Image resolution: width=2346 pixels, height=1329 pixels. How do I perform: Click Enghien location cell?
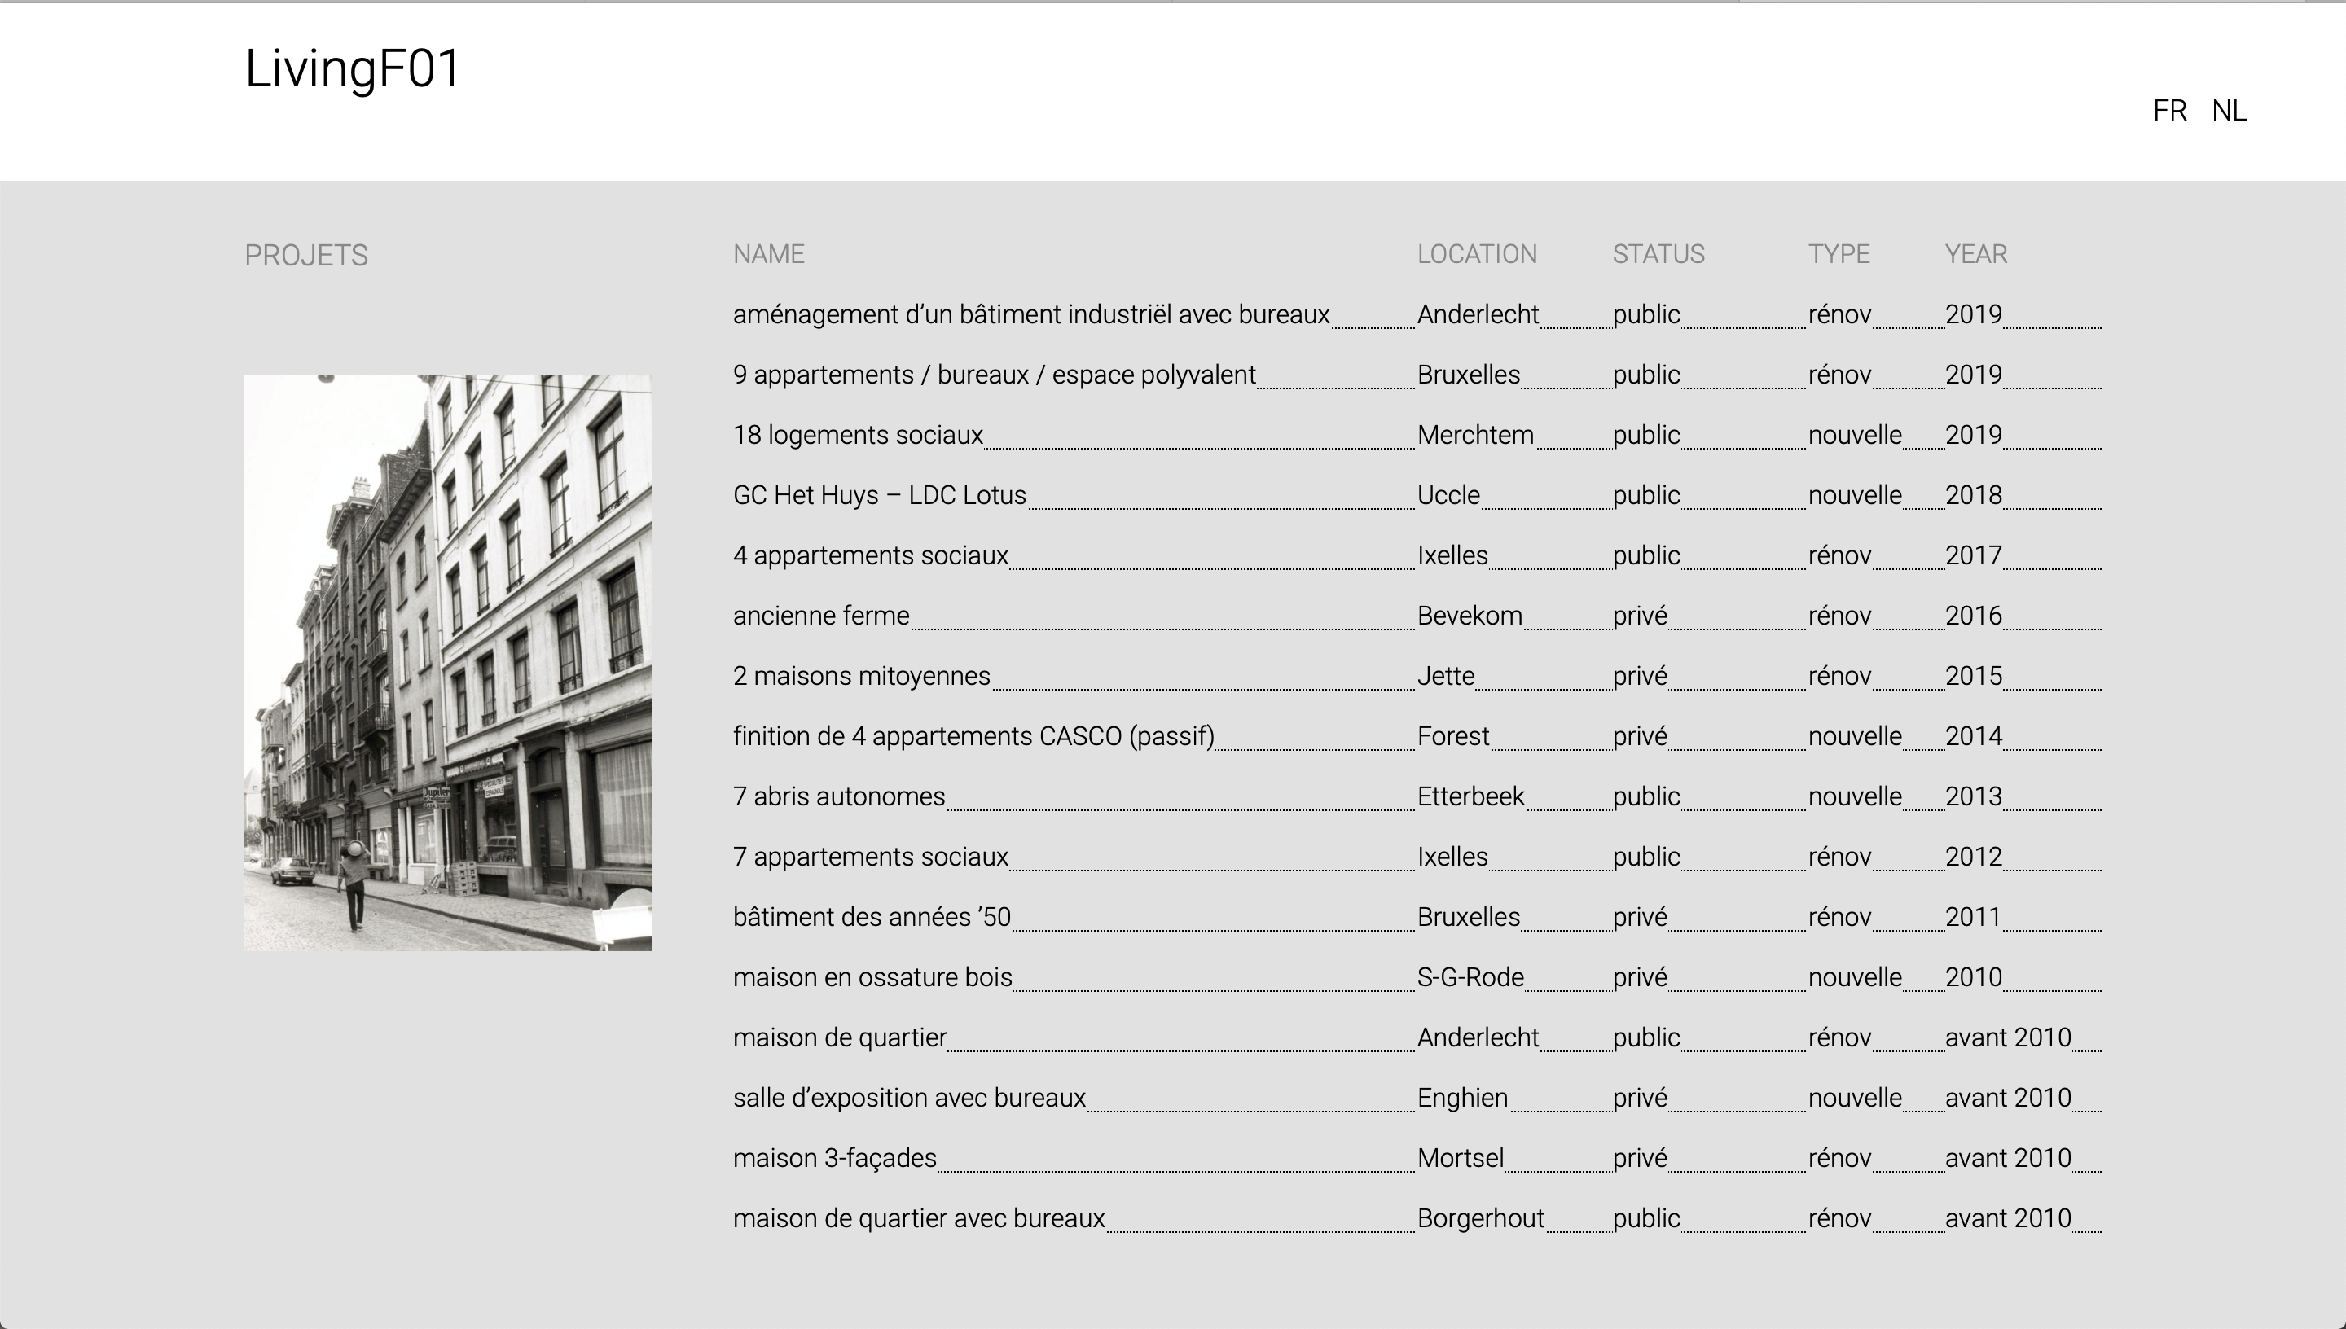(1462, 1098)
